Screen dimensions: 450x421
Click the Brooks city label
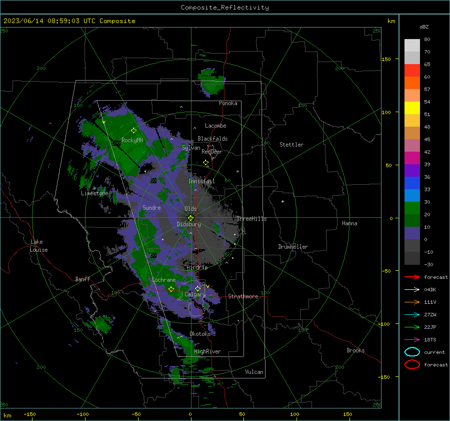pos(355,350)
